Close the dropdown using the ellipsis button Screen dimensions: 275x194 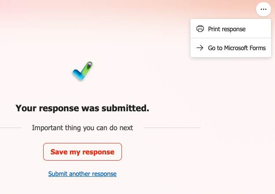tap(263, 9)
